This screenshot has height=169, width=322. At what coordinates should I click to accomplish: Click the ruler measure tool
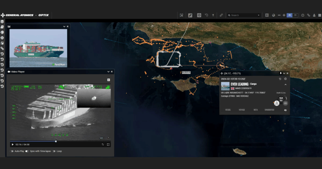click(221, 15)
